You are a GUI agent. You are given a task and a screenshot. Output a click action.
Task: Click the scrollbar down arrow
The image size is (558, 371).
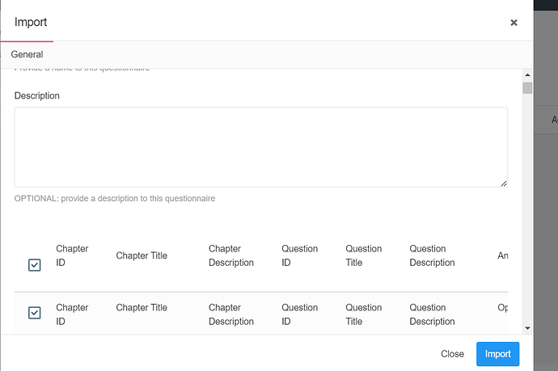pyautogui.click(x=527, y=328)
